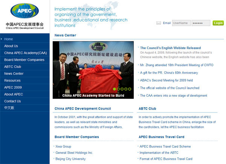This screenshot has height=164, width=226.
Task: Go to Board Member Companies in sidebar
Action: tap(24, 59)
